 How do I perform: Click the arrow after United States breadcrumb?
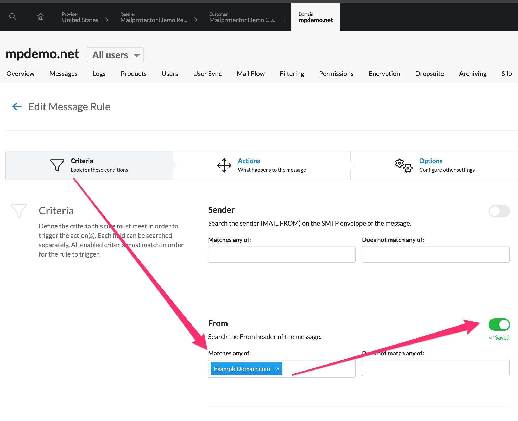coord(105,20)
